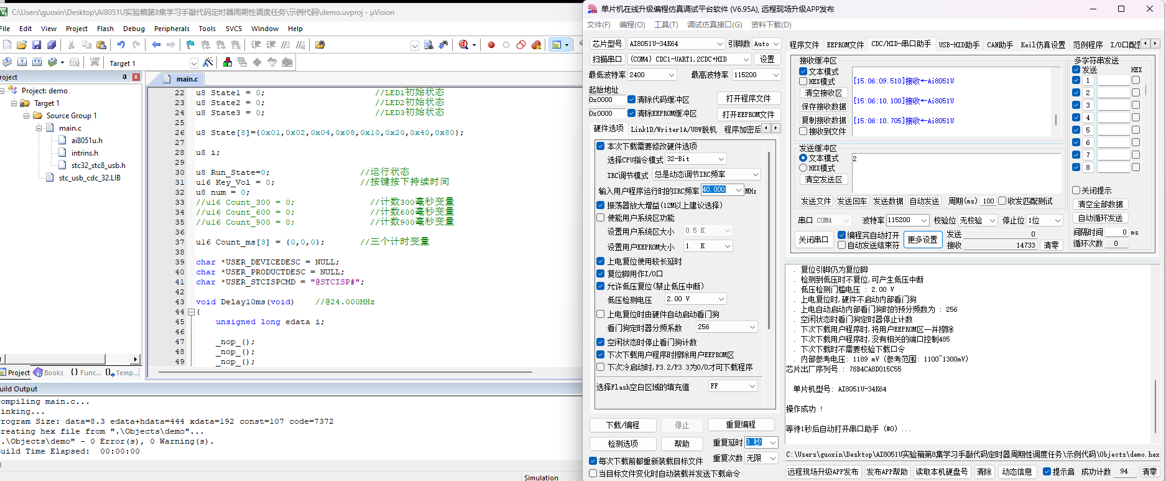Click the 清空接收区 button

coord(823,93)
